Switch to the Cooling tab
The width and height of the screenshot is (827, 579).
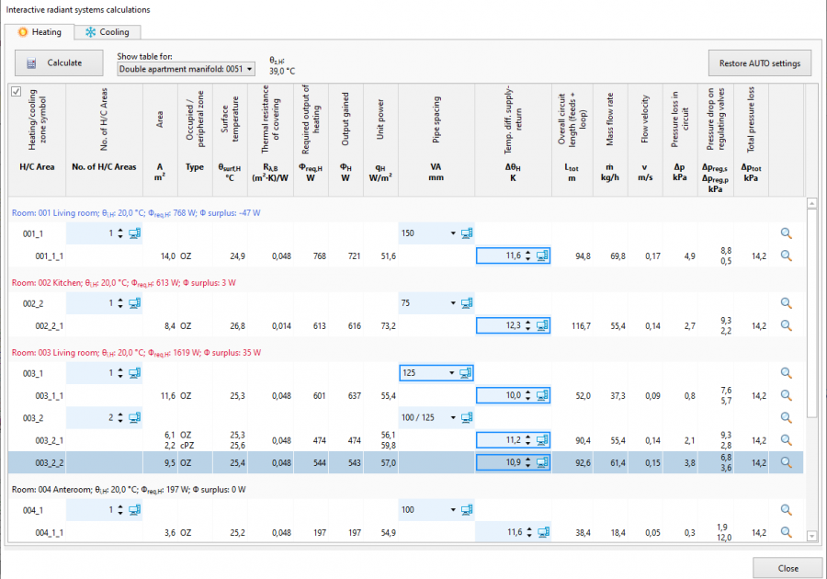click(108, 32)
